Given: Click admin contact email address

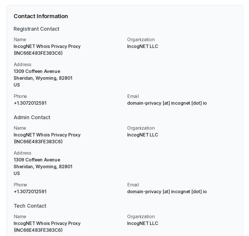Looking at the screenshot, I should pyautogui.click(x=167, y=191).
